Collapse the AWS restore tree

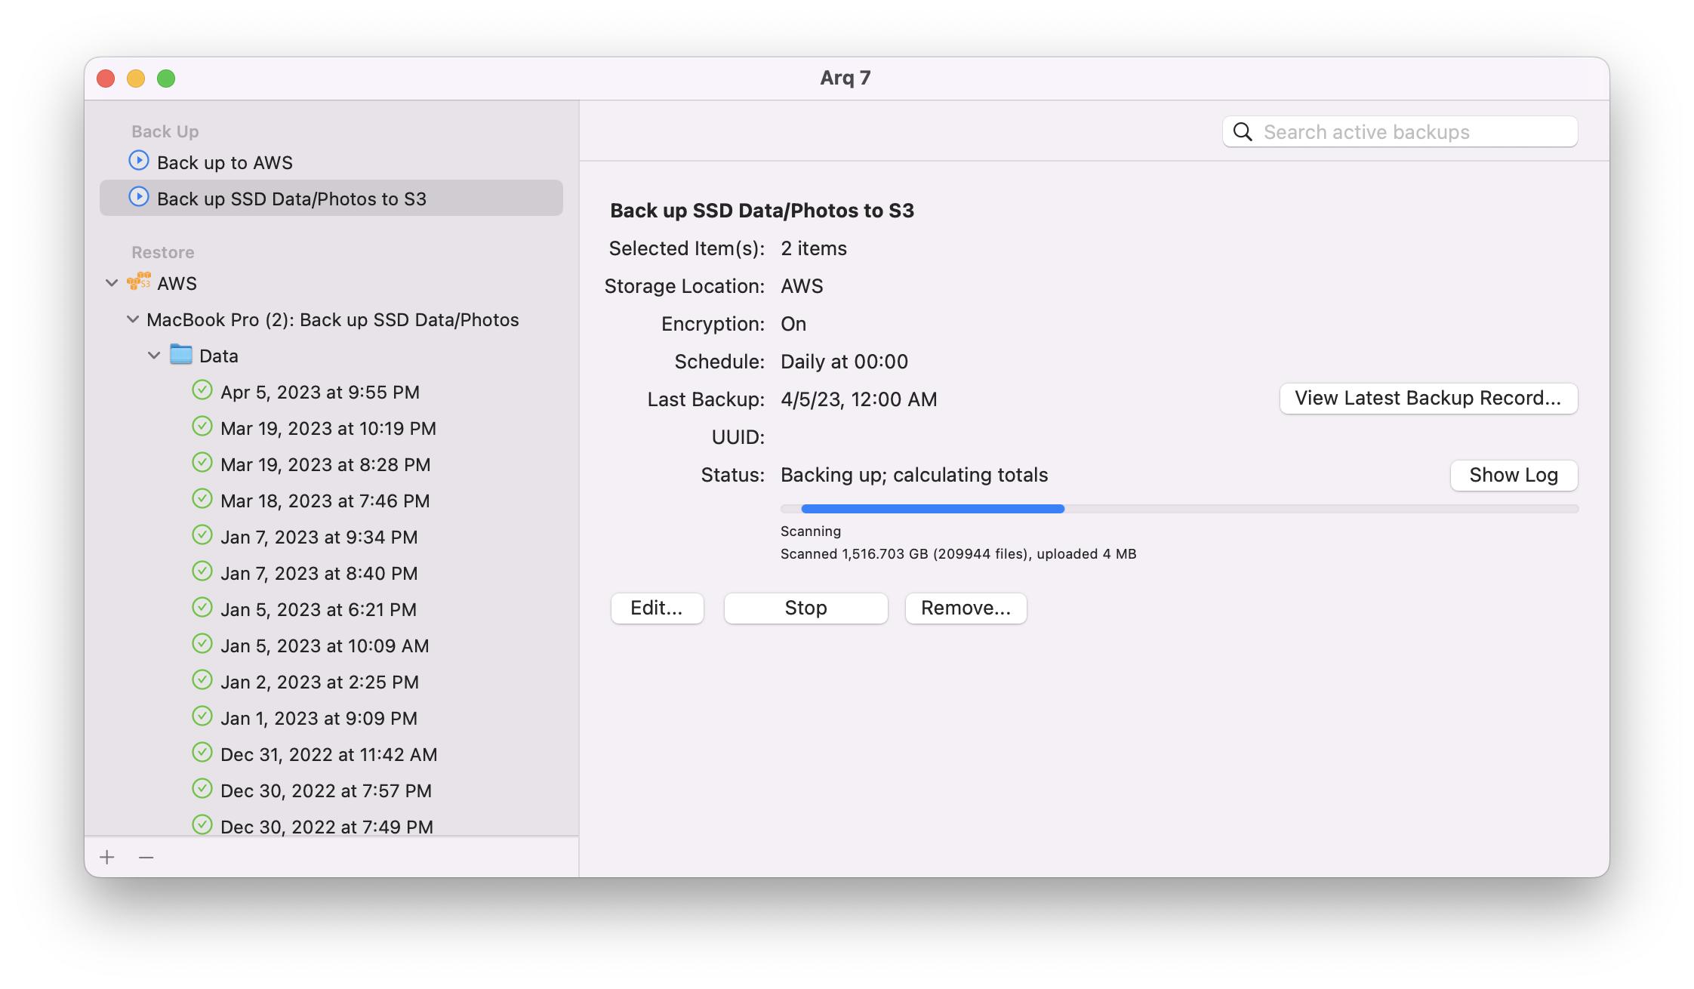(112, 283)
